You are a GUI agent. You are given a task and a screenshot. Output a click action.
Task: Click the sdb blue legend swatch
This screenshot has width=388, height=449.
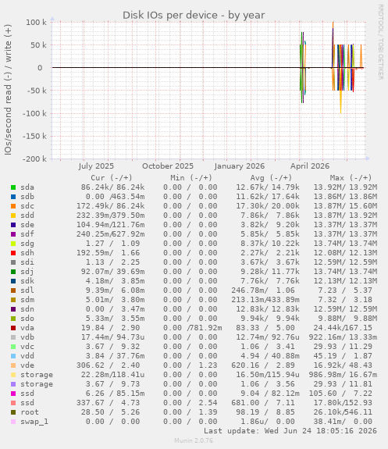(x=13, y=197)
